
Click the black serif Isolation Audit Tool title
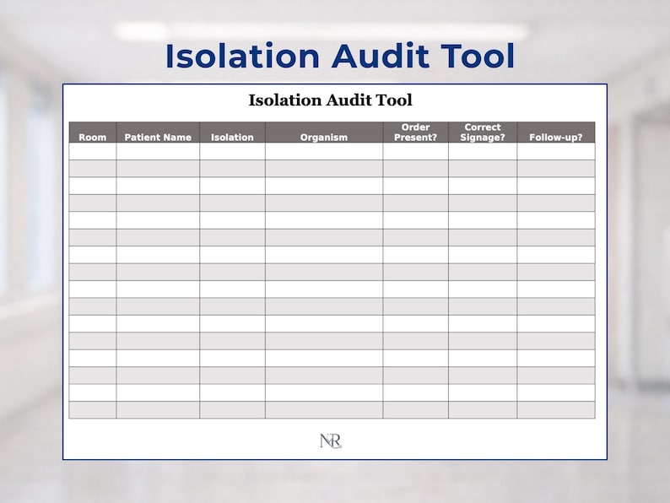[330, 100]
